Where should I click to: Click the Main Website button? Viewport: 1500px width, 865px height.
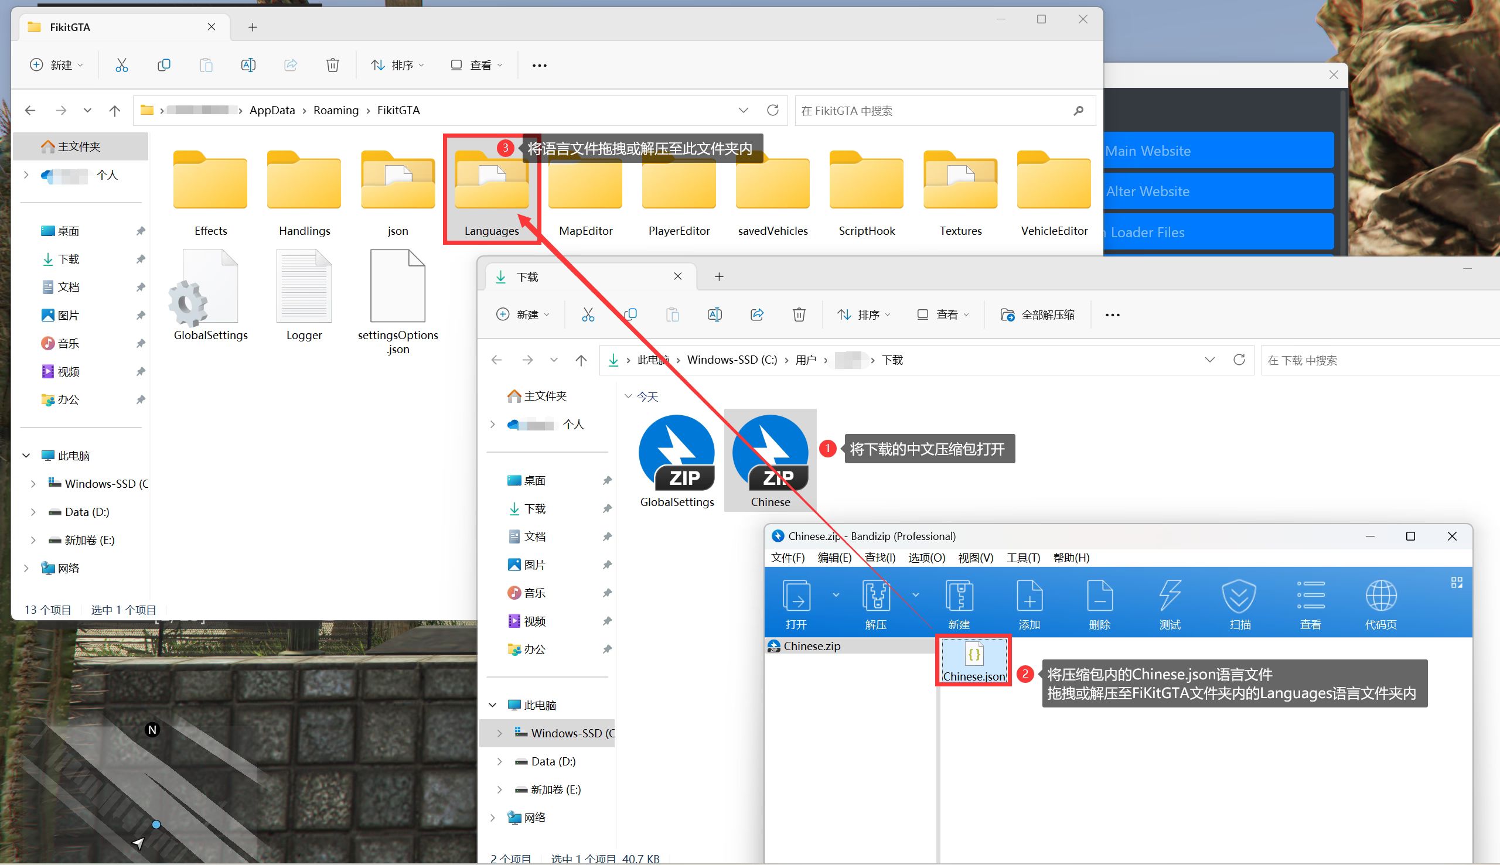point(1218,151)
